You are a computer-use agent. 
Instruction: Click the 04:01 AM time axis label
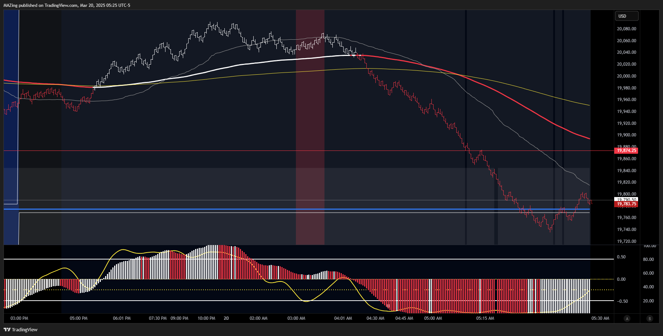pyautogui.click(x=343, y=318)
